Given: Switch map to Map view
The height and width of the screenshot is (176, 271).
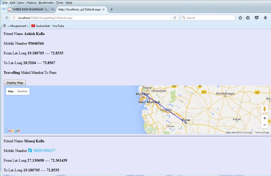Looking at the screenshot, I should point(11,91).
